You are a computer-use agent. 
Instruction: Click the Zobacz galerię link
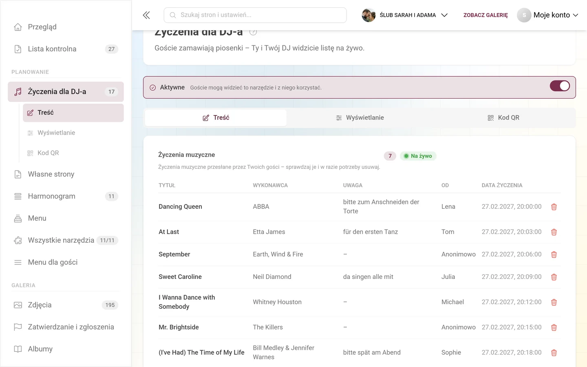(485, 15)
